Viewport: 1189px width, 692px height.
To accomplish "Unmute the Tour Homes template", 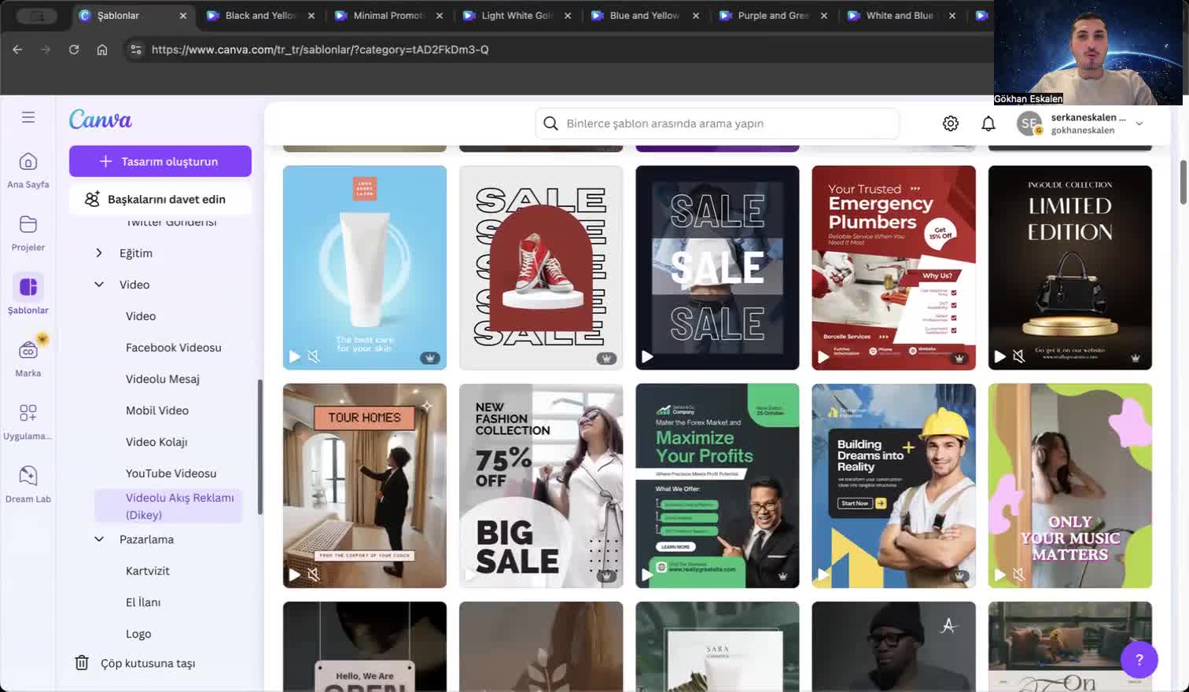I will pyautogui.click(x=314, y=575).
